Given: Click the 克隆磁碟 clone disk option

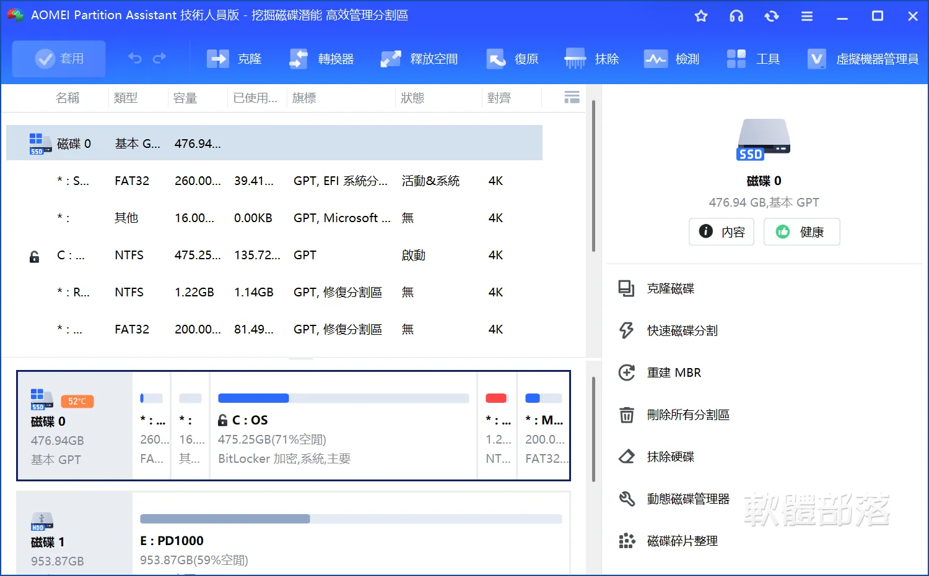Looking at the screenshot, I should pos(671,288).
